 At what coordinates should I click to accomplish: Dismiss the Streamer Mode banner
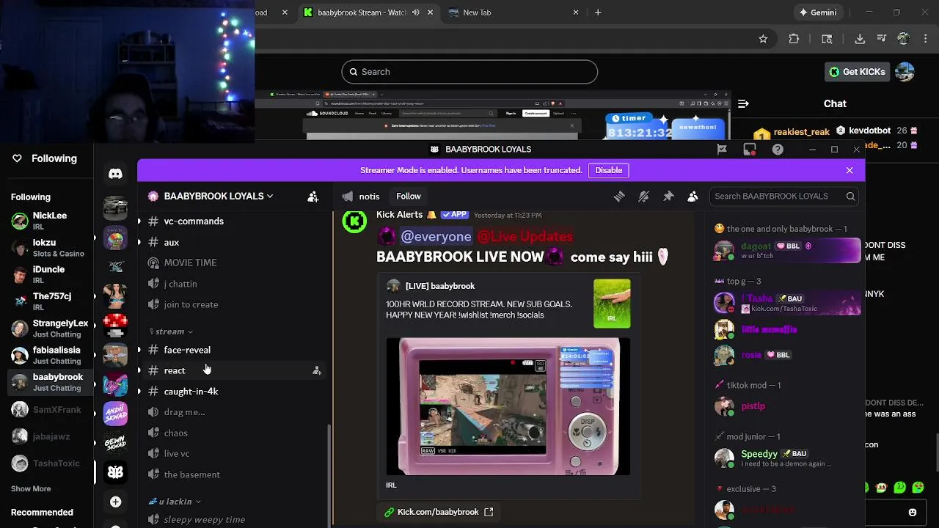point(850,170)
